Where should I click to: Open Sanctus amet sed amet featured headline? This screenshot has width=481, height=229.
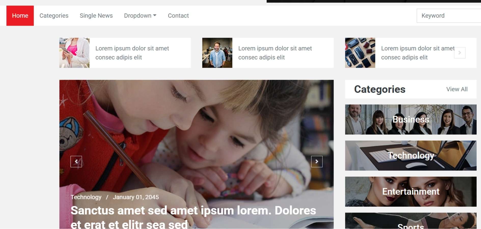pyautogui.click(x=193, y=218)
